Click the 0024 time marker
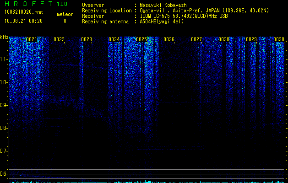The height and width of the screenshot is (183, 288). click(x=114, y=39)
